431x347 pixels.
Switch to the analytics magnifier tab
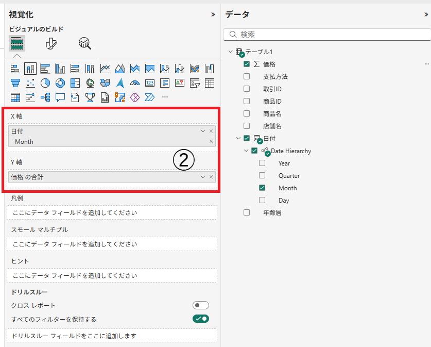pyautogui.click(x=85, y=44)
